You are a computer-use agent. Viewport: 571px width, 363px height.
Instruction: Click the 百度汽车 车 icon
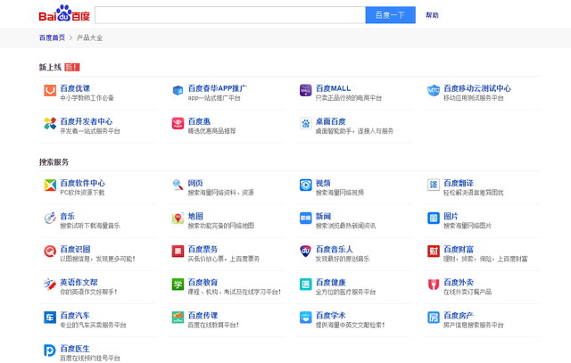point(50,318)
